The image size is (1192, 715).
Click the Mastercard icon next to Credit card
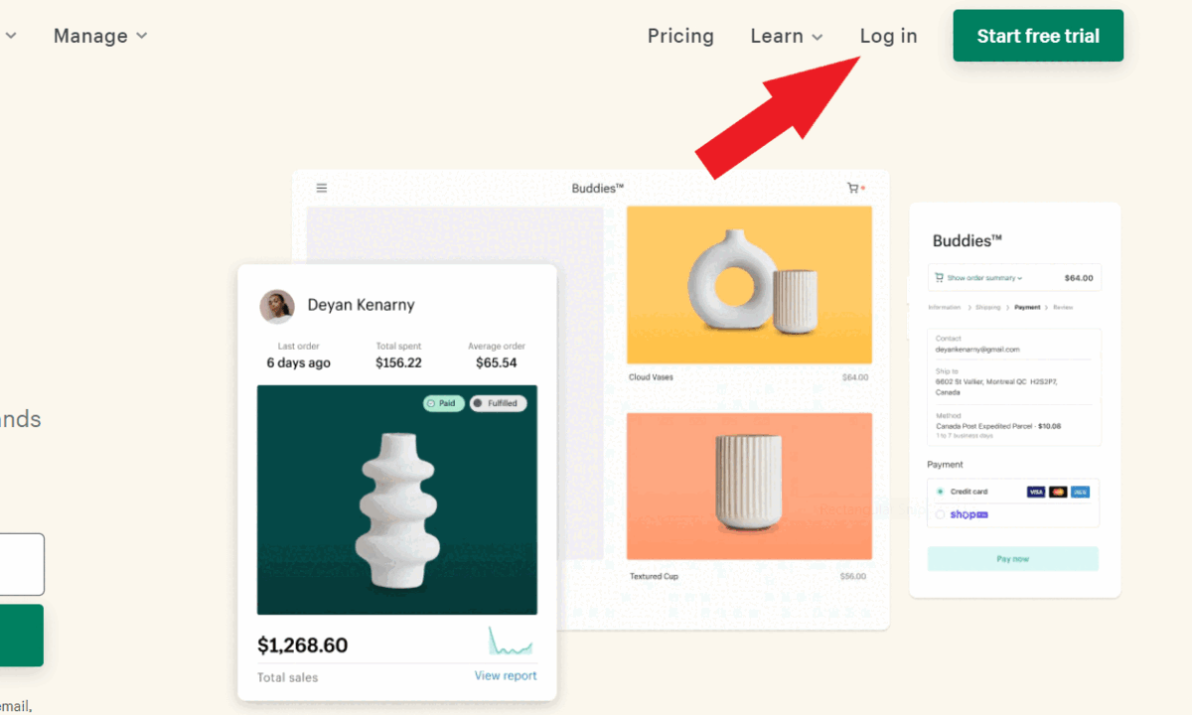point(1058,492)
